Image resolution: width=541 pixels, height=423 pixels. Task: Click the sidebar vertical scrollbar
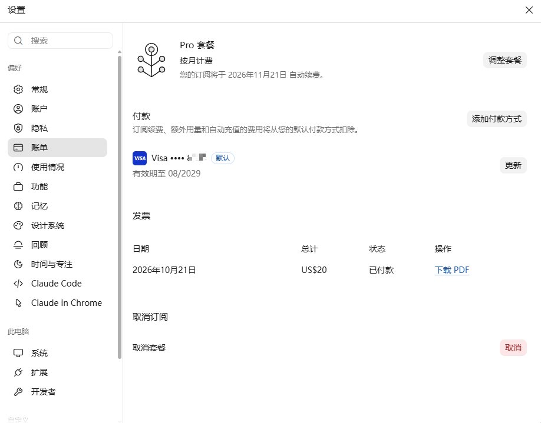[120, 206]
